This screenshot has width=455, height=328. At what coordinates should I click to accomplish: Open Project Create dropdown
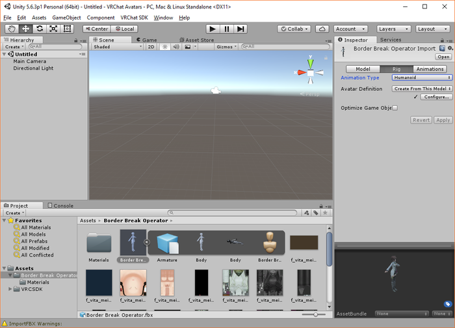15,213
